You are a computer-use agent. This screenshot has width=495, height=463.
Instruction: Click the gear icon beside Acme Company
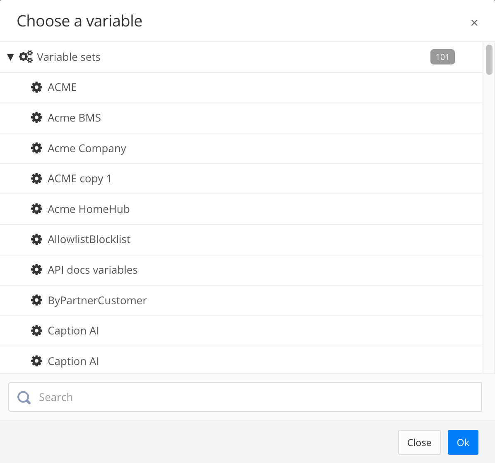pyautogui.click(x=36, y=148)
